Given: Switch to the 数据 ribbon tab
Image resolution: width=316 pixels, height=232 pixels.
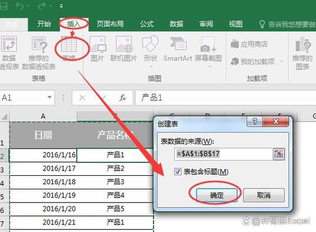Looking at the screenshot, I should 177,24.
